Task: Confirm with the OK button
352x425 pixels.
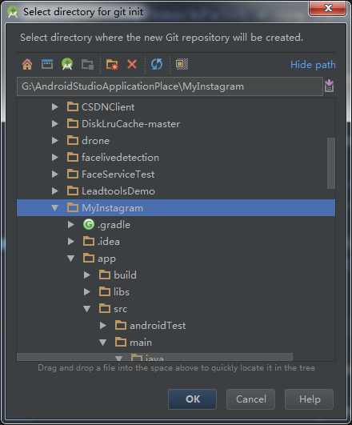Action: pyautogui.click(x=192, y=399)
